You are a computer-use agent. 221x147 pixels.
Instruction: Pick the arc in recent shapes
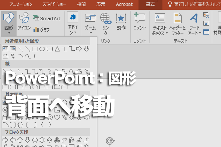click(x=20, y=56)
